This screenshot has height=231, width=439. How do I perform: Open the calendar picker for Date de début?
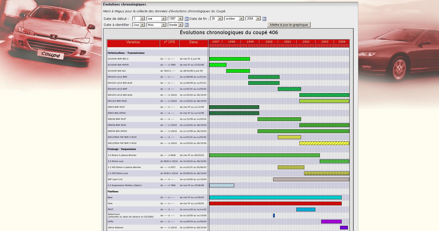[186, 19]
